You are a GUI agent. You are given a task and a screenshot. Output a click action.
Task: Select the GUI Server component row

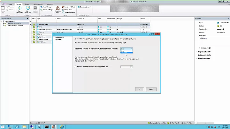click(x=42, y=37)
